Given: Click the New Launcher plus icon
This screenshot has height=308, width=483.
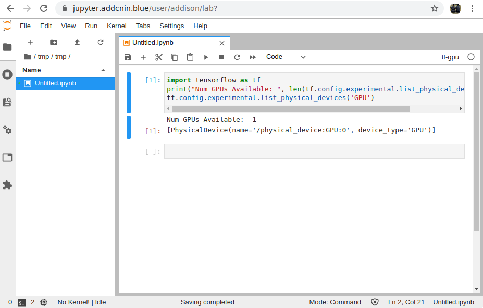Looking at the screenshot, I should 30,42.
